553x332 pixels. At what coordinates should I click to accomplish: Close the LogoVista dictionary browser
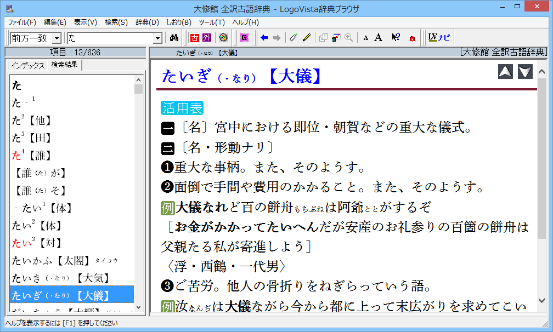537,7
